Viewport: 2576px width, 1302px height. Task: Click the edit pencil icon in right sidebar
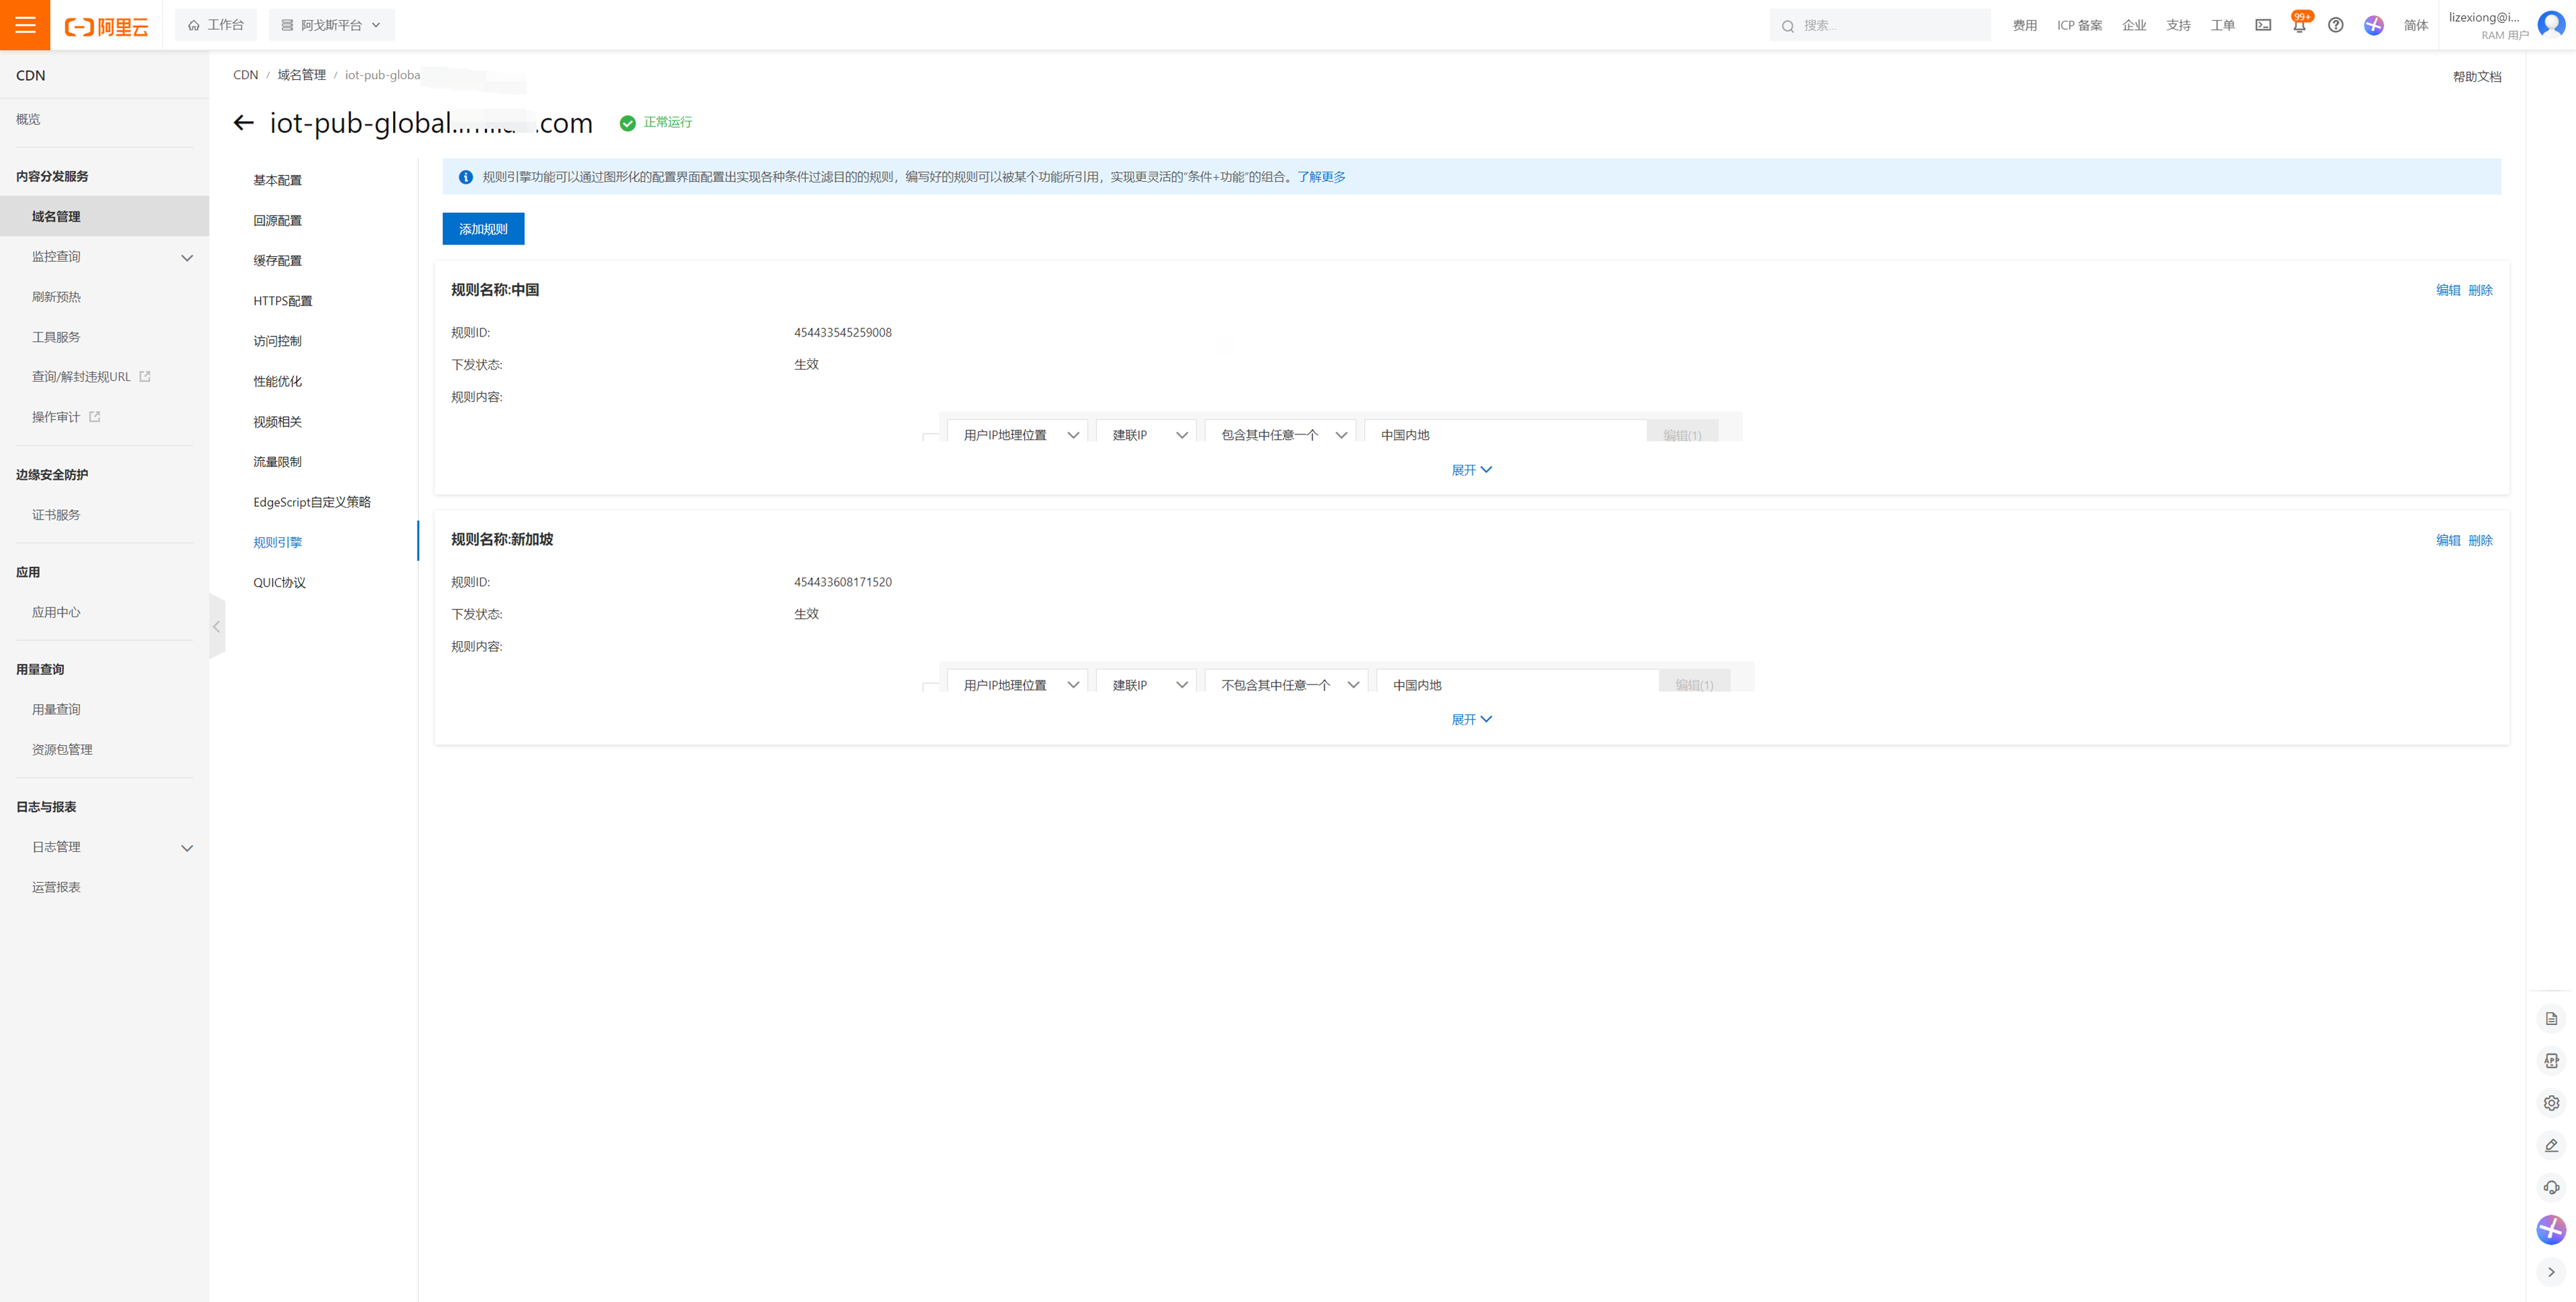pyautogui.click(x=2551, y=1145)
